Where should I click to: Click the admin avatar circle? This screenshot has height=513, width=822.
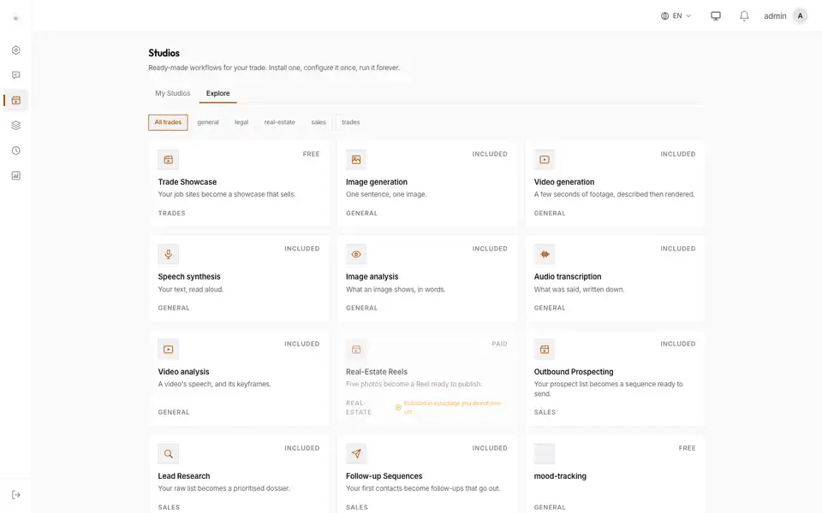coord(800,15)
